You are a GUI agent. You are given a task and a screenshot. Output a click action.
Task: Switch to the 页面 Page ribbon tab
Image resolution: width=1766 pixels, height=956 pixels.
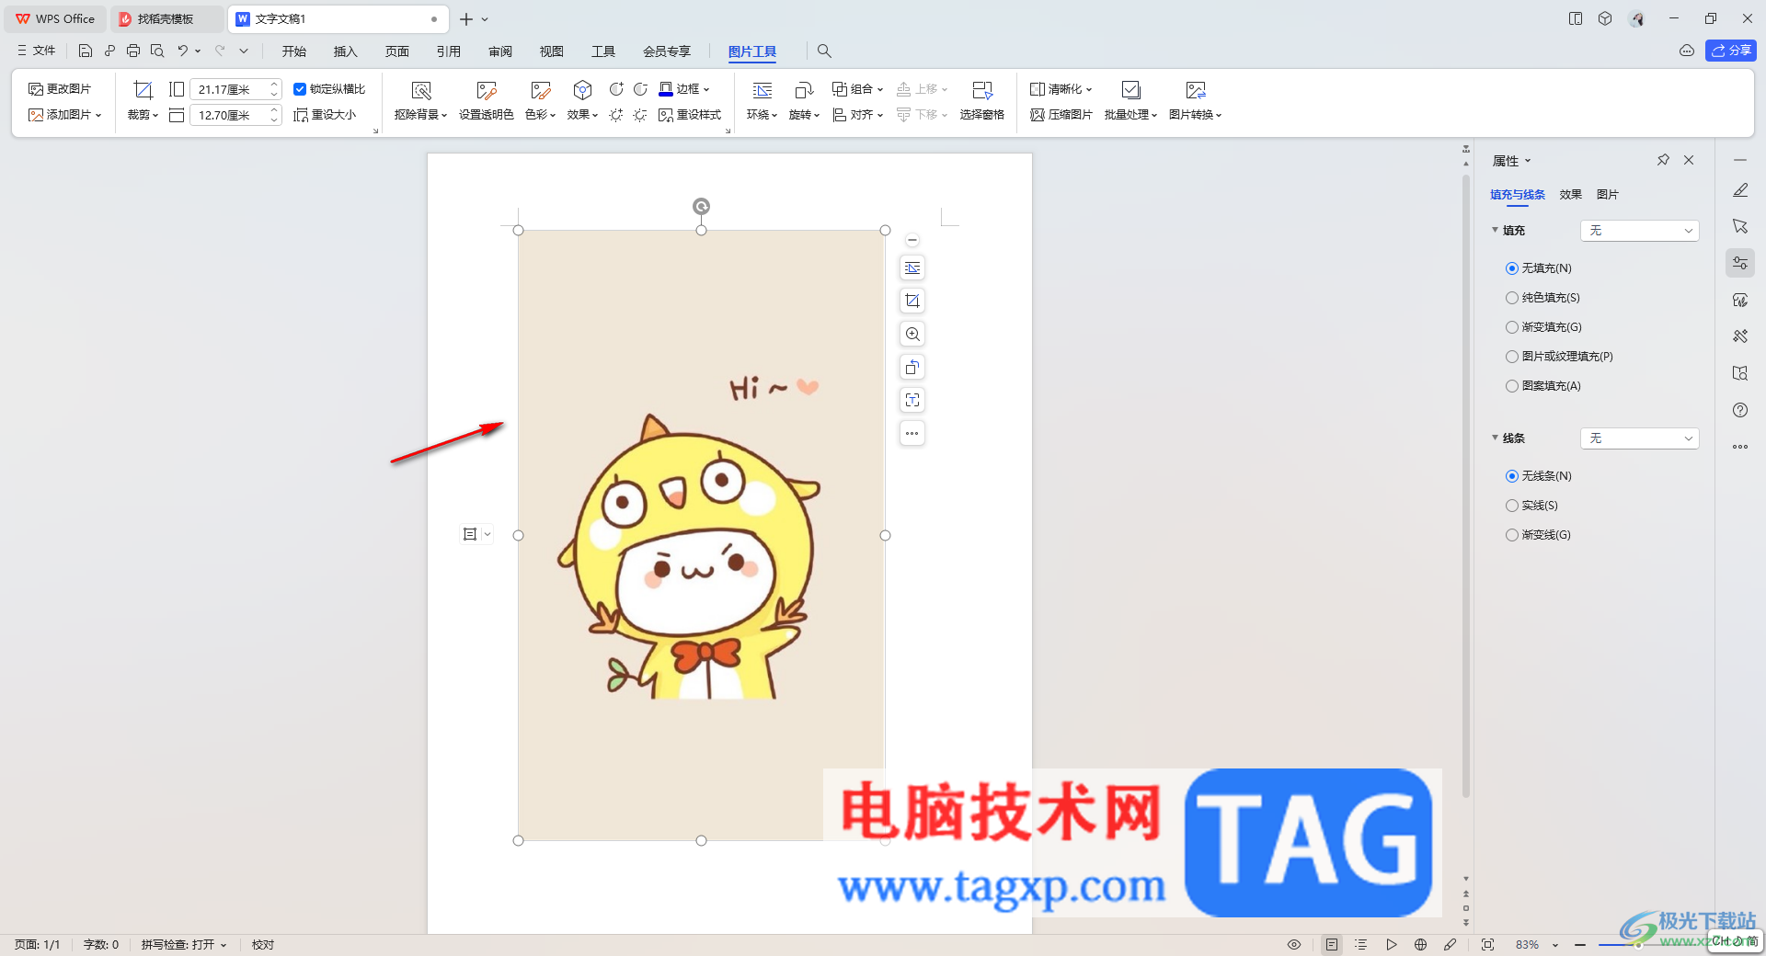pyautogui.click(x=397, y=51)
